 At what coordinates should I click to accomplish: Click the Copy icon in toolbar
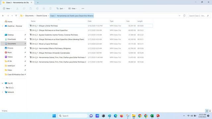point(24,9)
